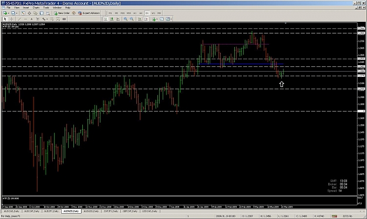The width and height of the screenshot is (367, 219).
Task: Open the Profiles dropdown arrow
Action: point(16,14)
